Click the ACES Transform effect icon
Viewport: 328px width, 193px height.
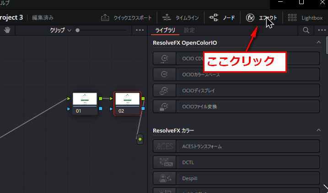[164, 146]
